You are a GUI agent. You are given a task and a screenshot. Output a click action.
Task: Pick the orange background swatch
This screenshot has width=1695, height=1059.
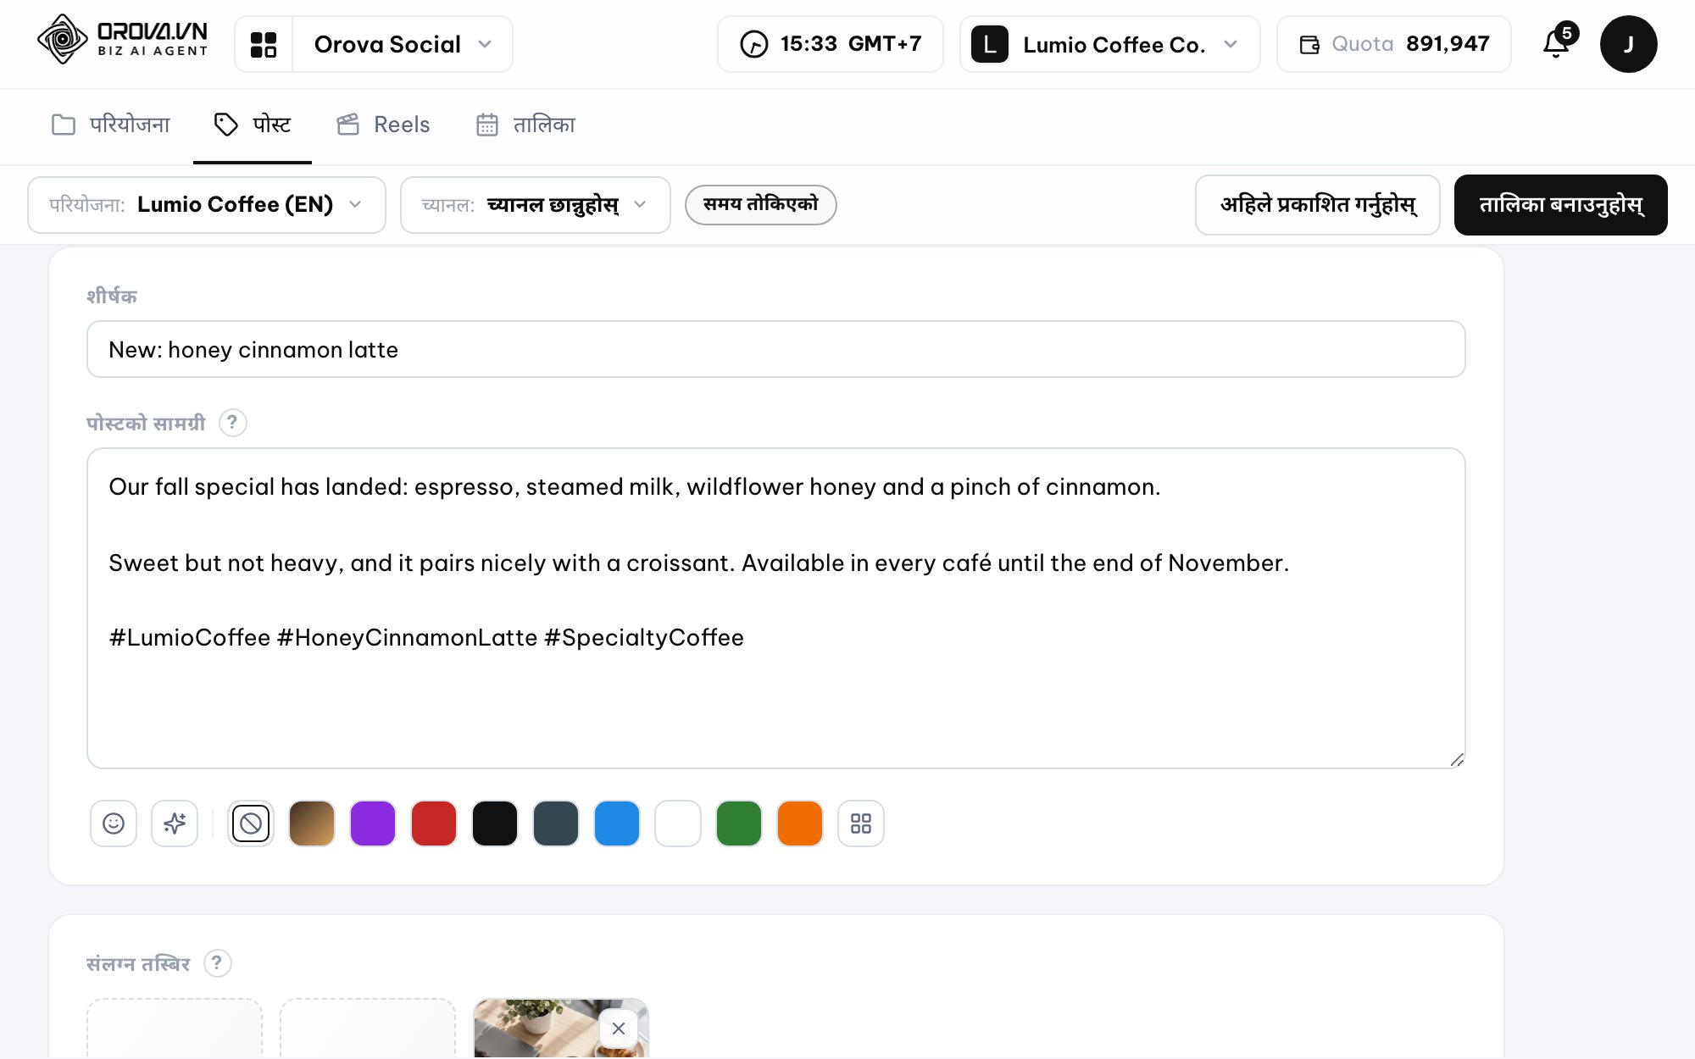800,823
